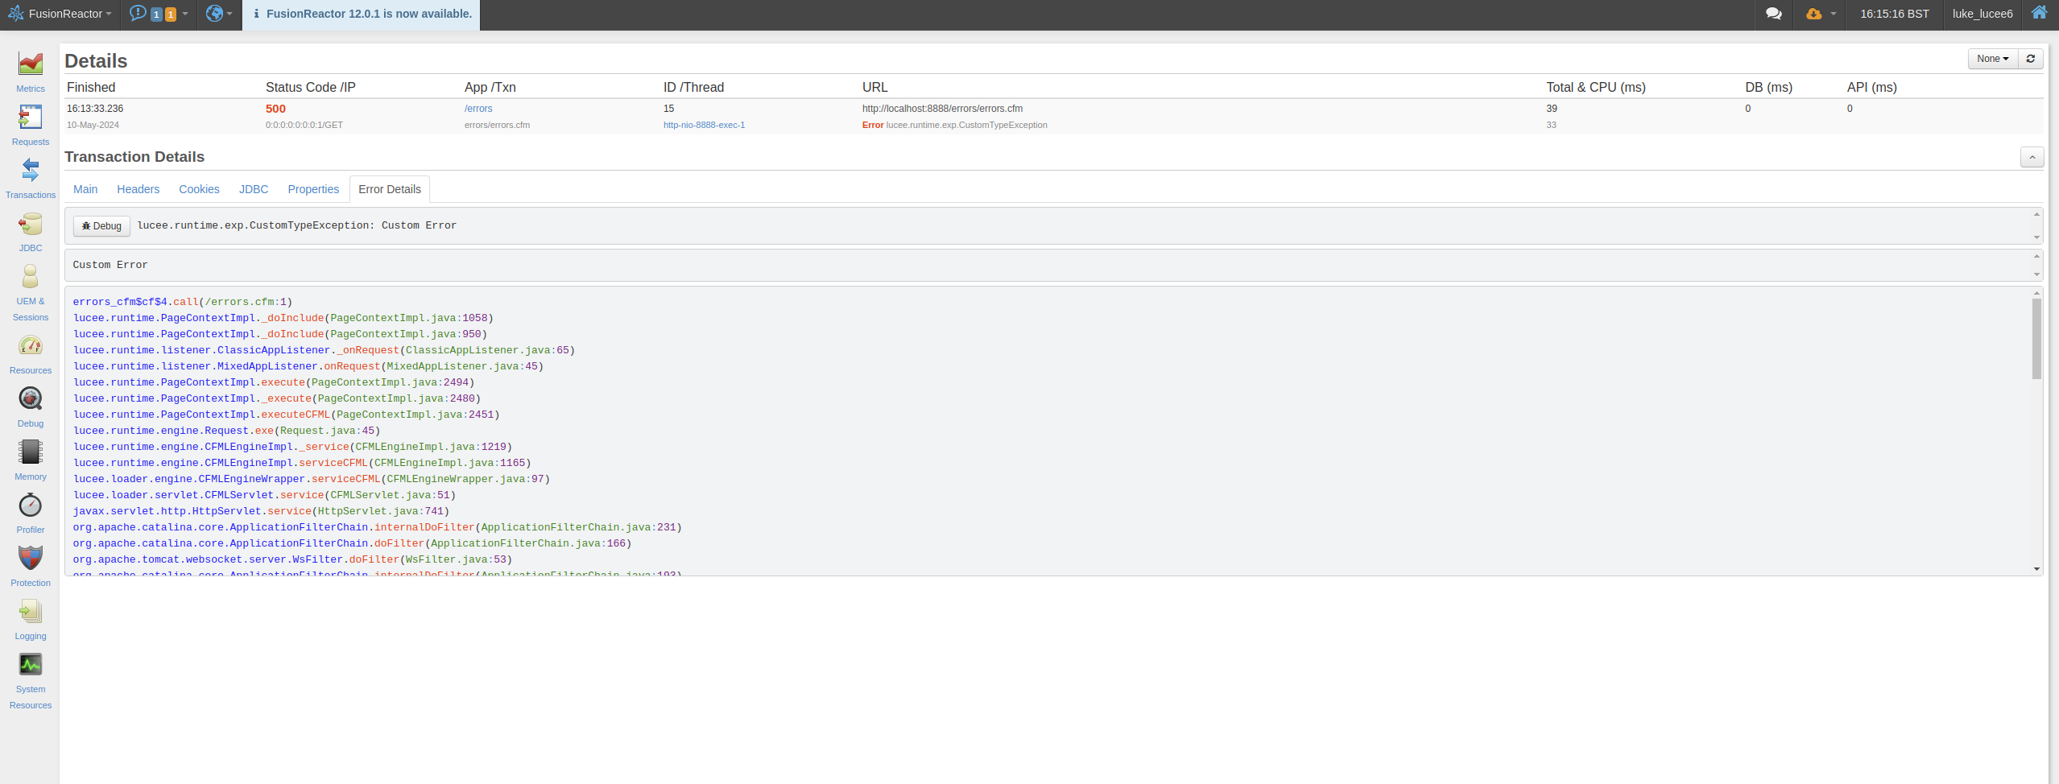The height and width of the screenshot is (784, 2059).
Task: Open the System Resources sidebar icon
Action: [x=31, y=664]
